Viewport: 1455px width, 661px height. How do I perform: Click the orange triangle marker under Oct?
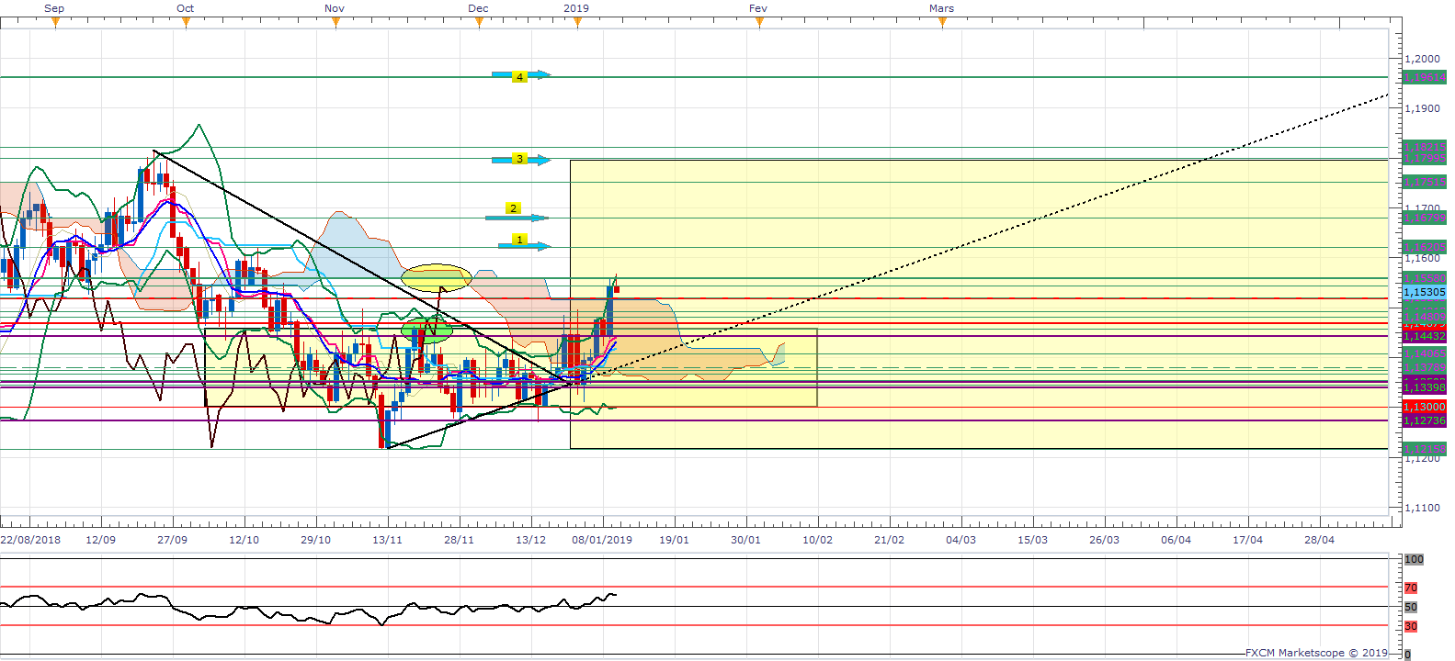pyautogui.click(x=186, y=23)
